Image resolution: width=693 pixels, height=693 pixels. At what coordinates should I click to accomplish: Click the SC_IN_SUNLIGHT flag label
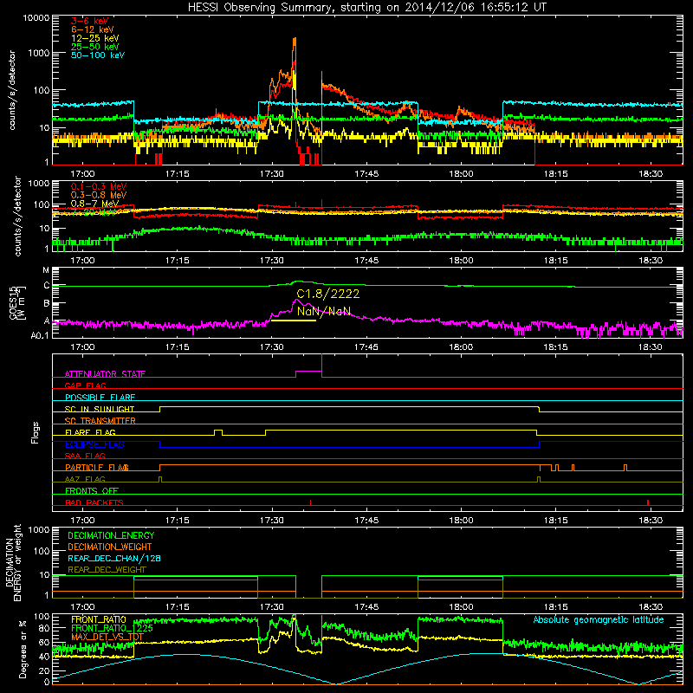[100, 409]
